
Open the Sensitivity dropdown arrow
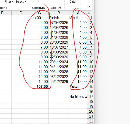pos(39,2)
